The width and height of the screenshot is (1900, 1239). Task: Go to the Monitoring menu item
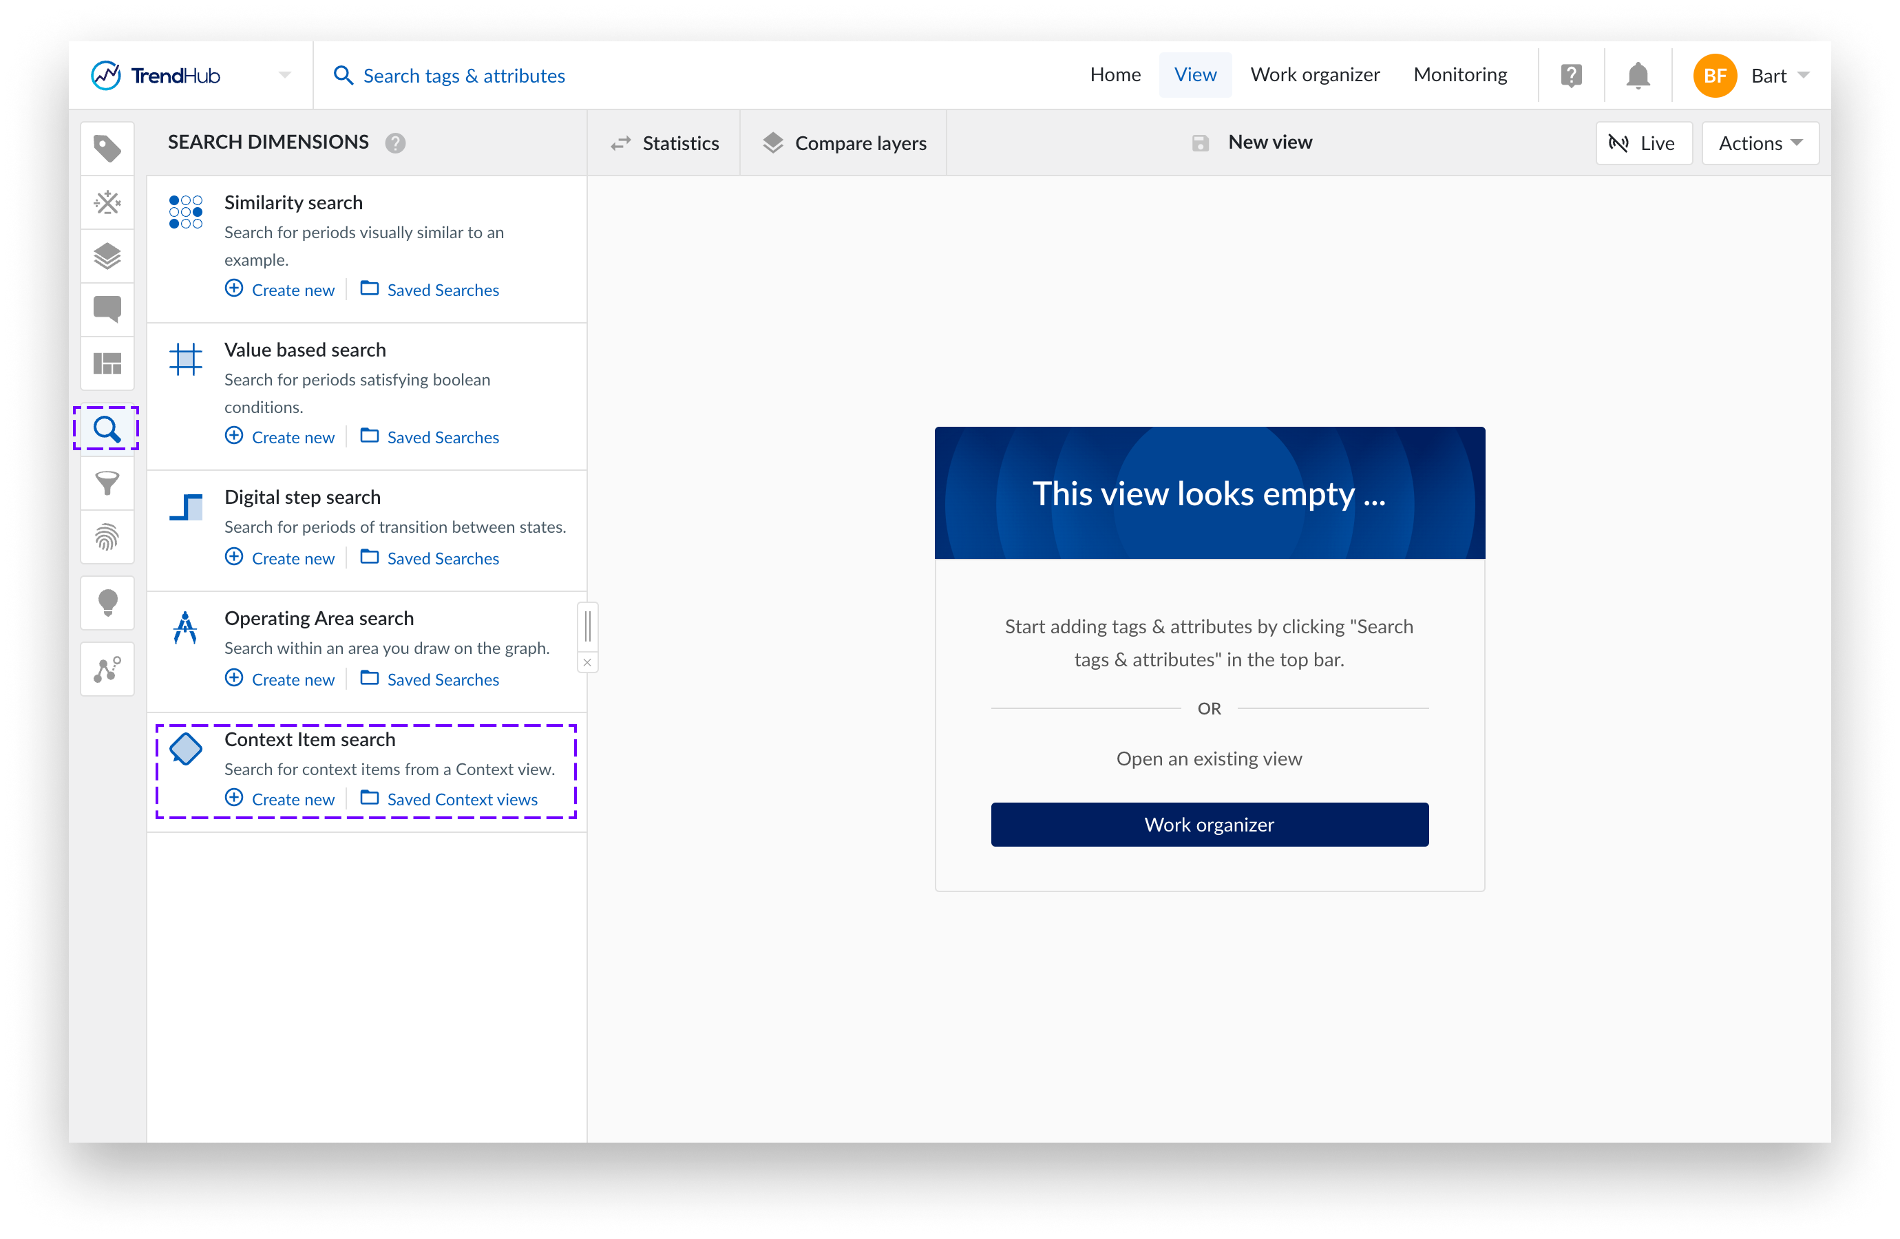[x=1459, y=75]
